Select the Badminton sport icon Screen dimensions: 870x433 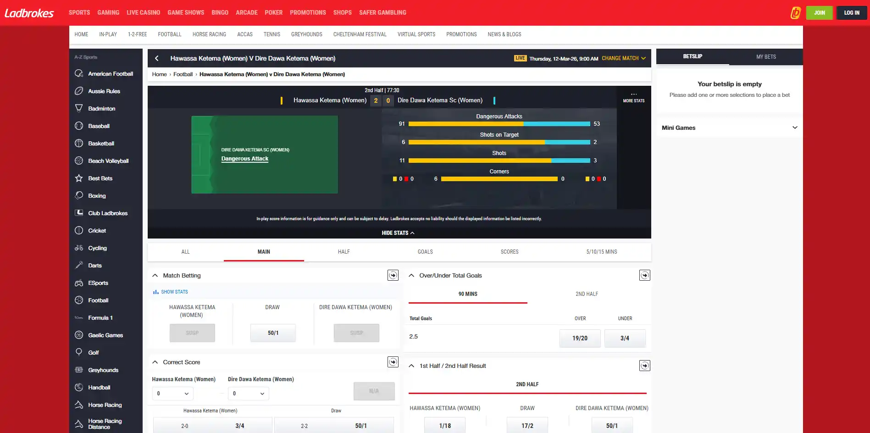79,108
